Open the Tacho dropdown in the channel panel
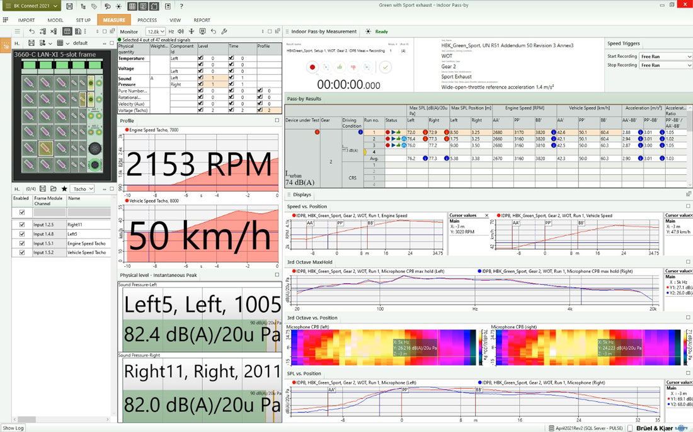Screen dimensions: 693x432 (x=82, y=189)
